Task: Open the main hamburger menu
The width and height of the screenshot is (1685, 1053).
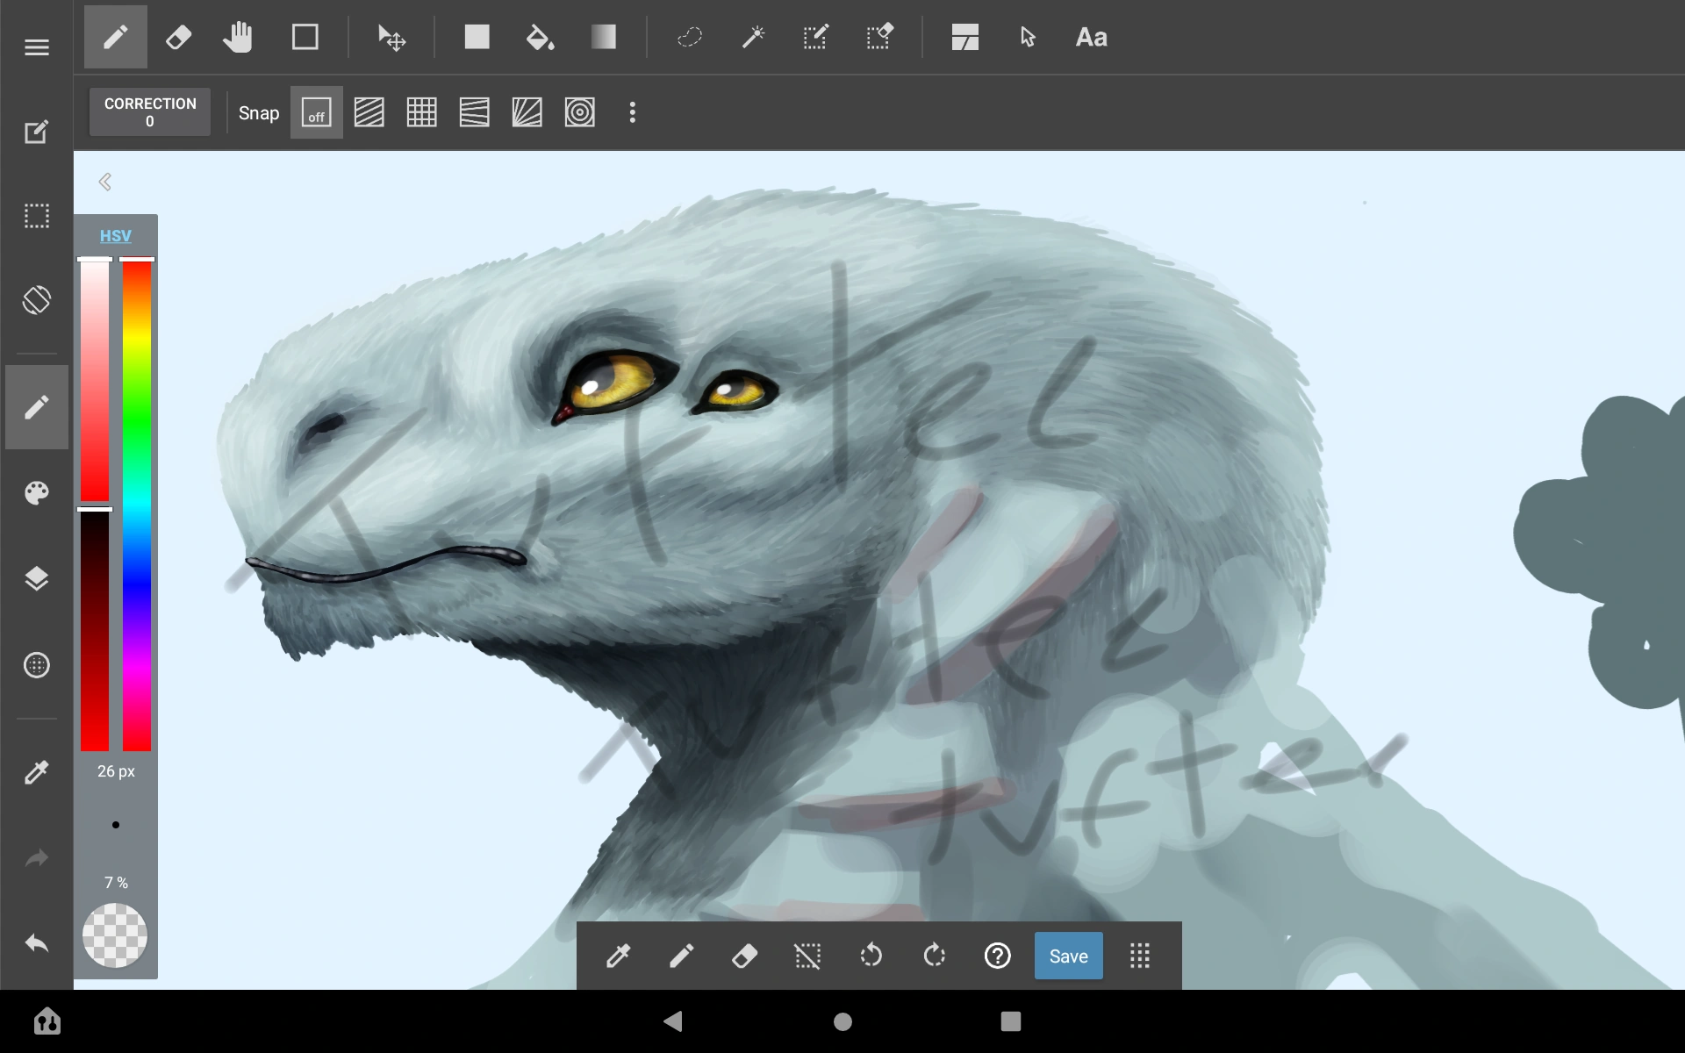Action: pos(36,47)
